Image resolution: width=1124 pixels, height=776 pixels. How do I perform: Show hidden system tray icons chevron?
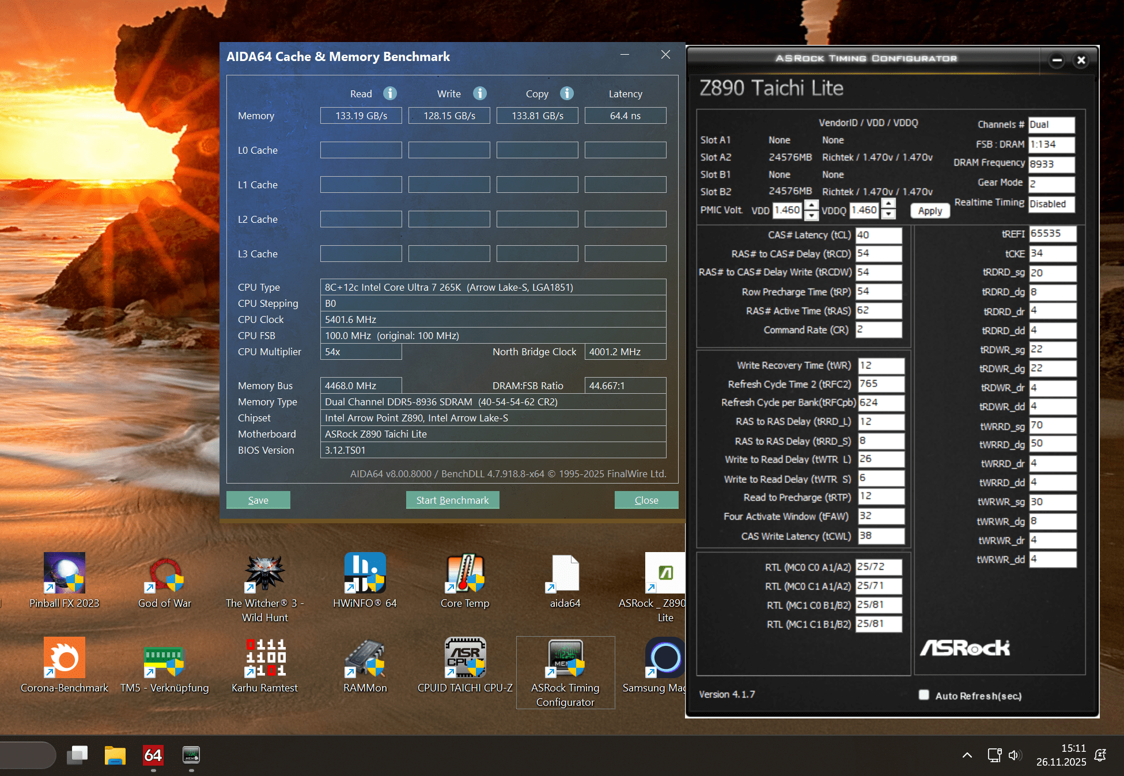click(967, 755)
